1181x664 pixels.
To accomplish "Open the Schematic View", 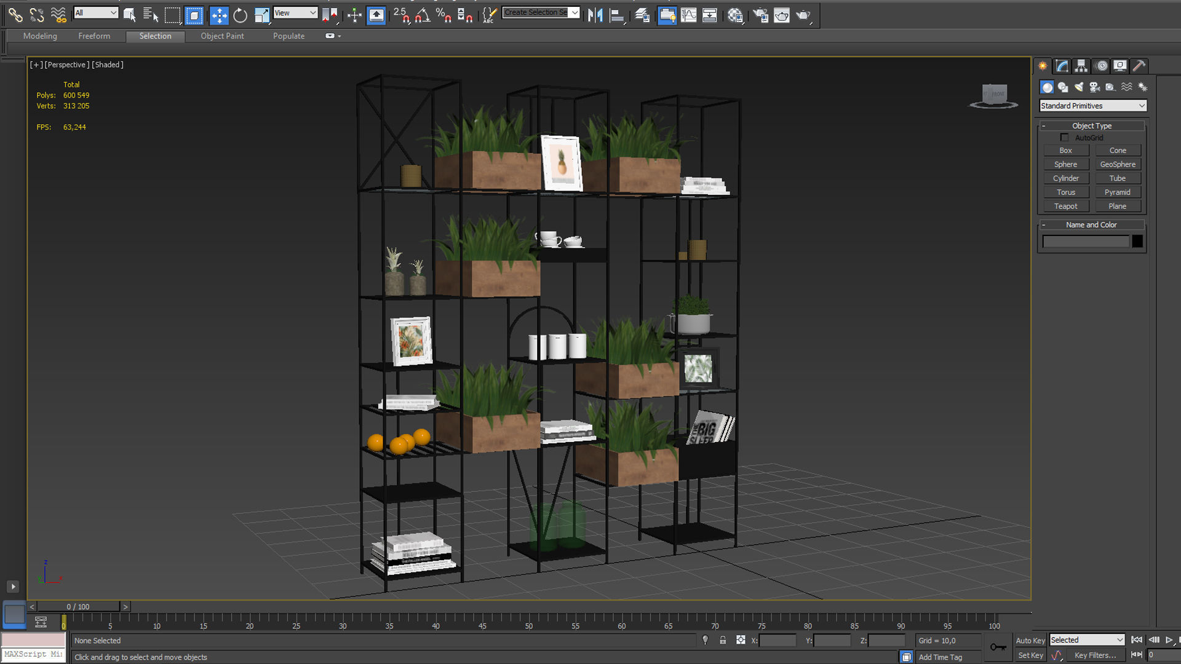I will click(710, 15).
